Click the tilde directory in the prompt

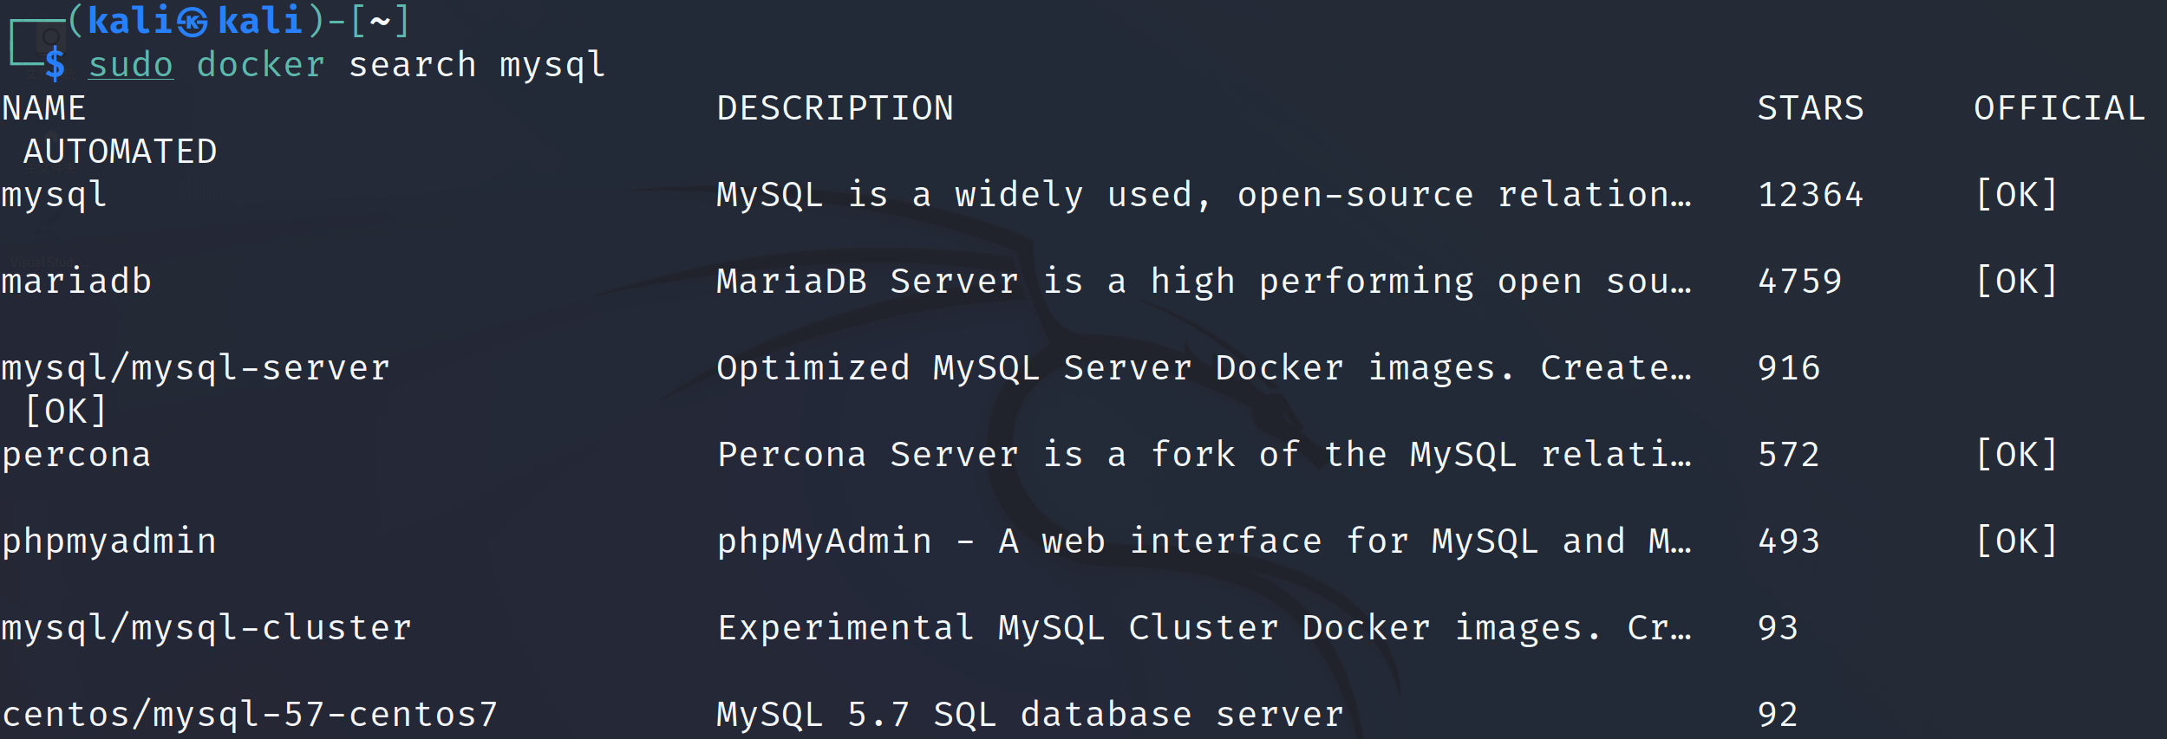coord(380,22)
